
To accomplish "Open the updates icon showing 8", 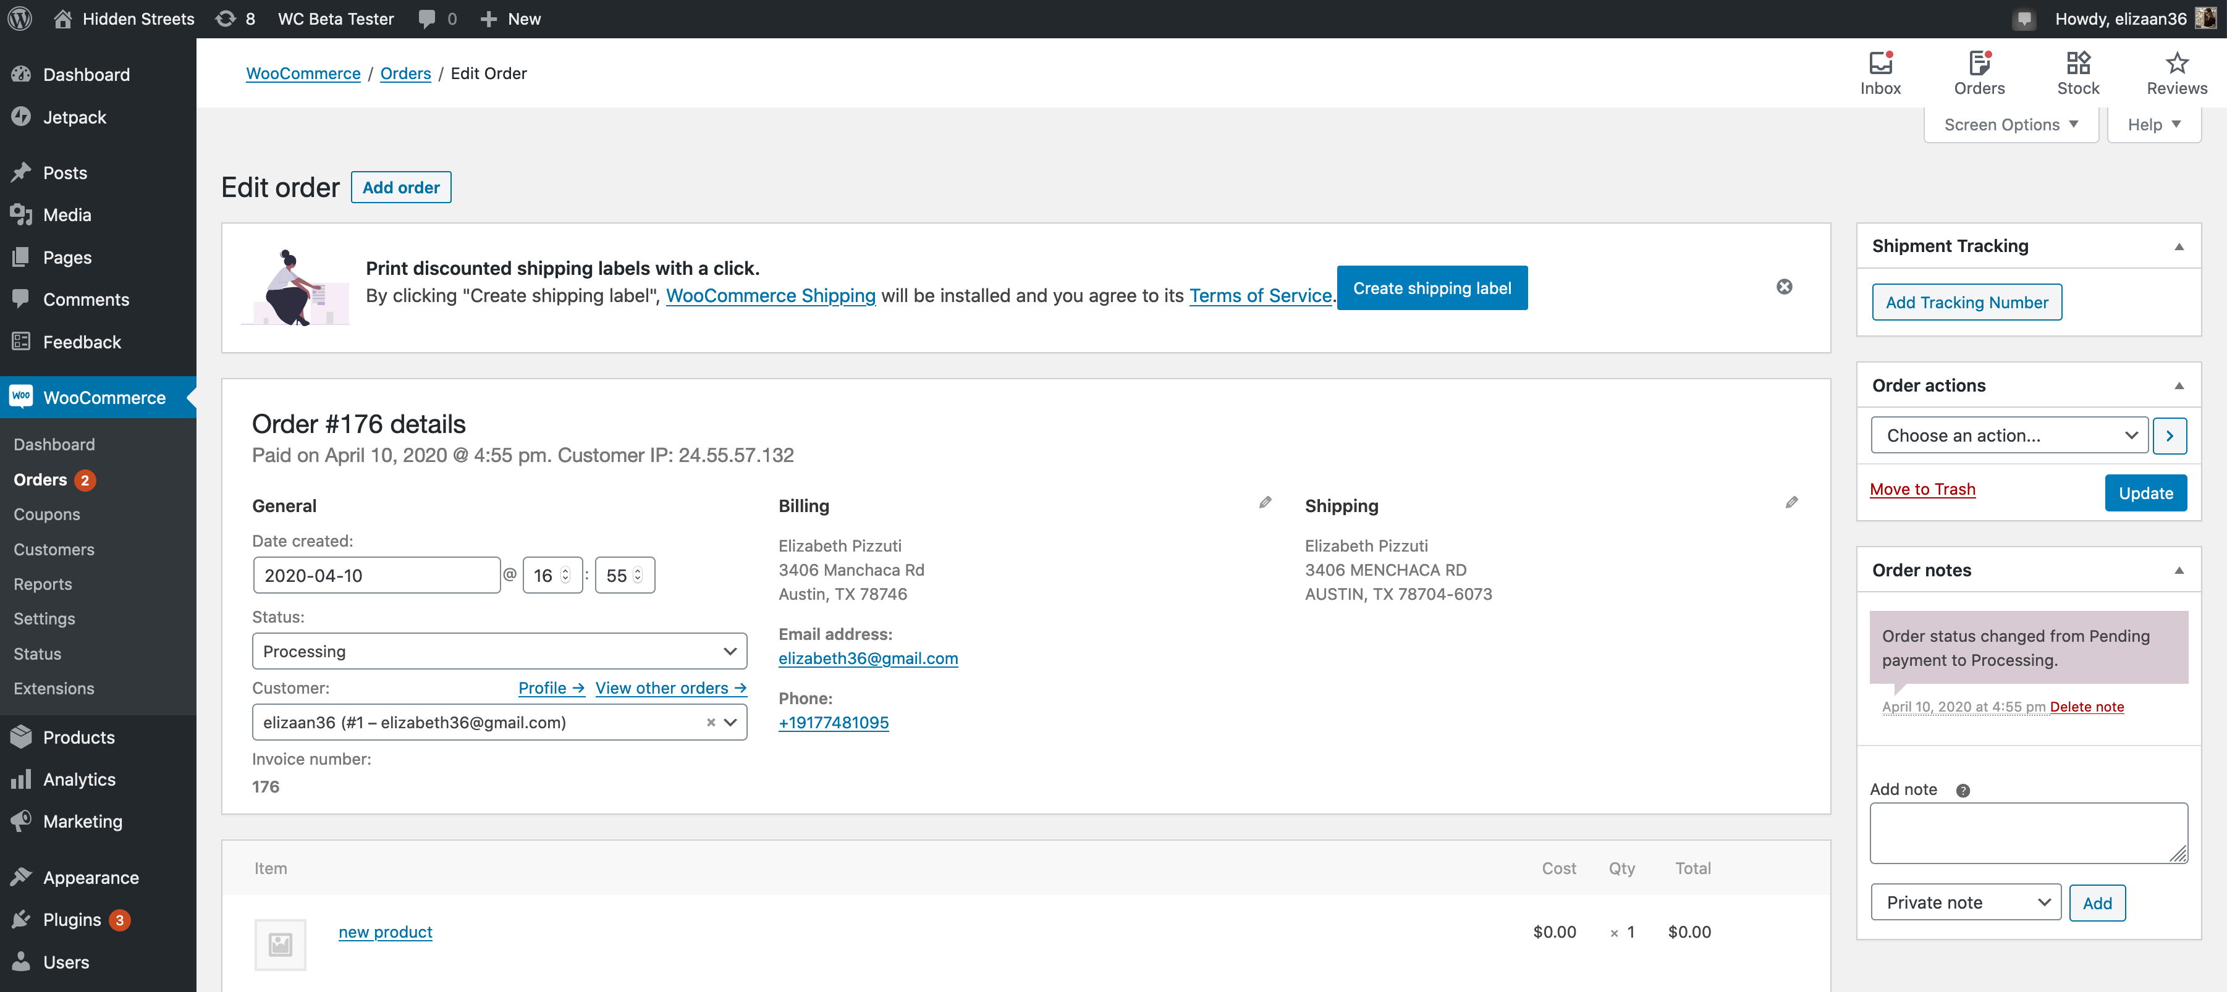I will [235, 18].
